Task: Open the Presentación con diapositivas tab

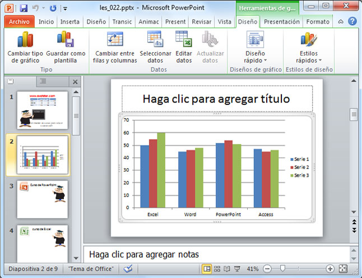Action: click(175, 22)
